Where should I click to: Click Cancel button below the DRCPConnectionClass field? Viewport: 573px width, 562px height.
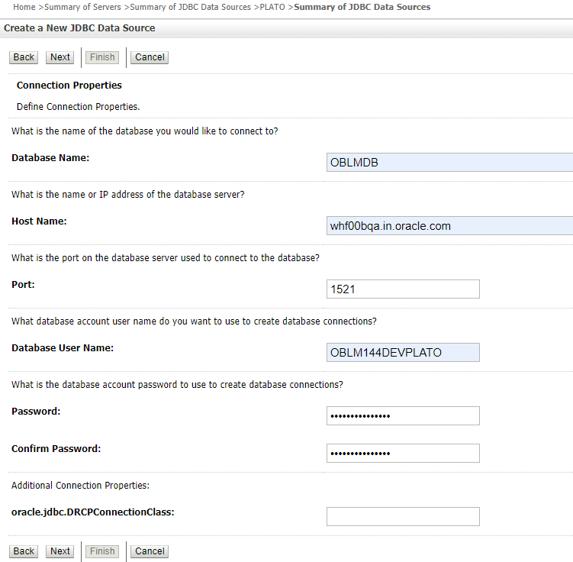click(150, 551)
